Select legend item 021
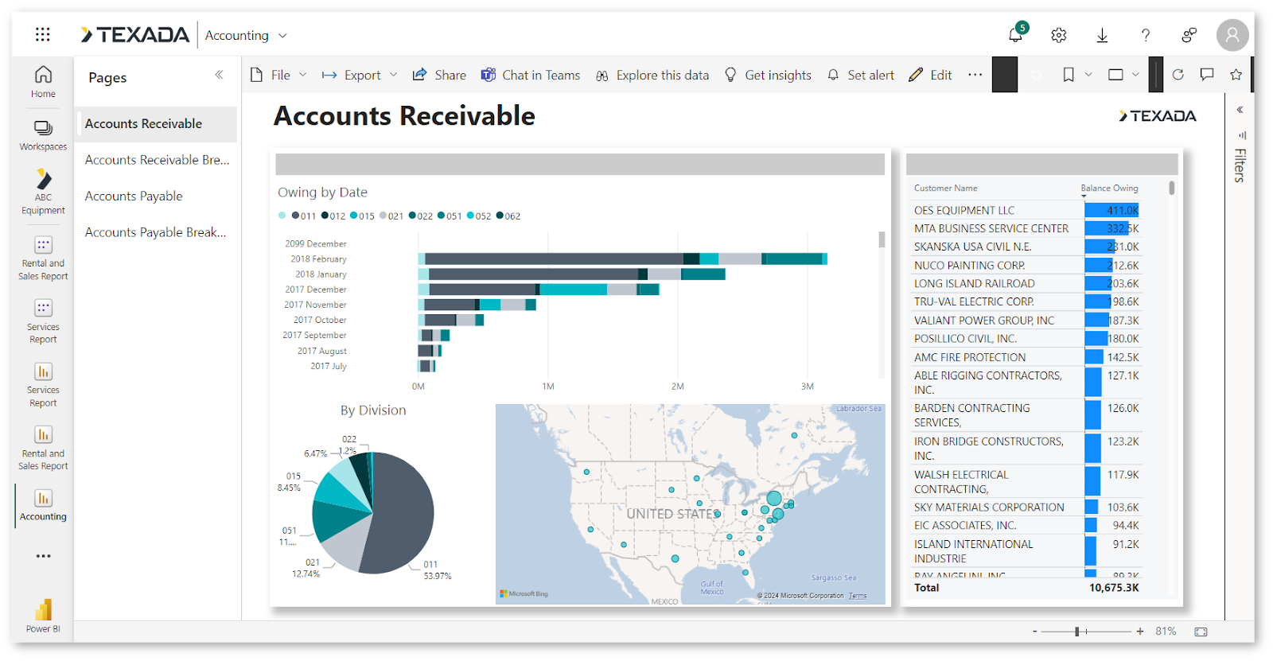This screenshot has width=1273, height=661. [x=391, y=216]
